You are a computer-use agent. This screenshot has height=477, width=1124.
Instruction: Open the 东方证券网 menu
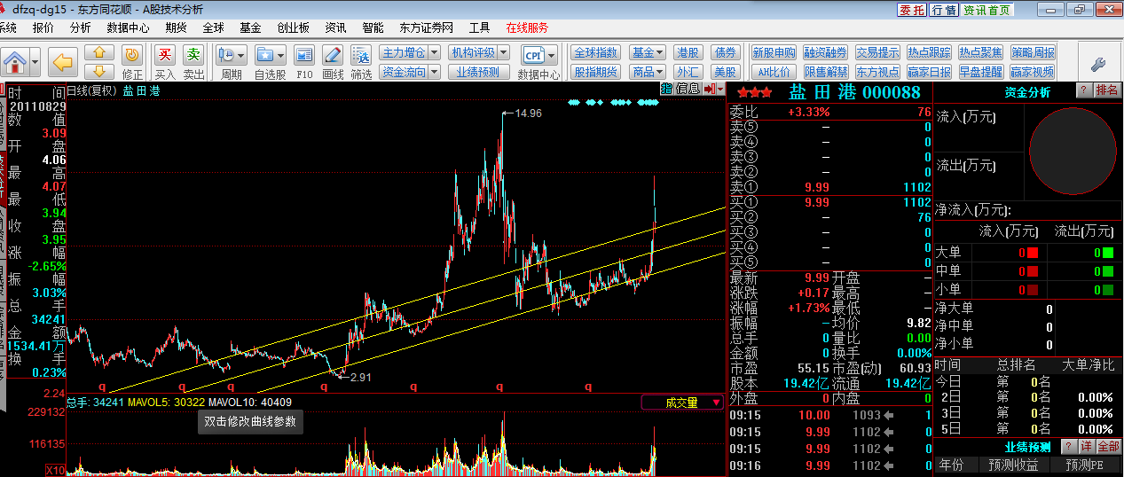[x=426, y=27]
